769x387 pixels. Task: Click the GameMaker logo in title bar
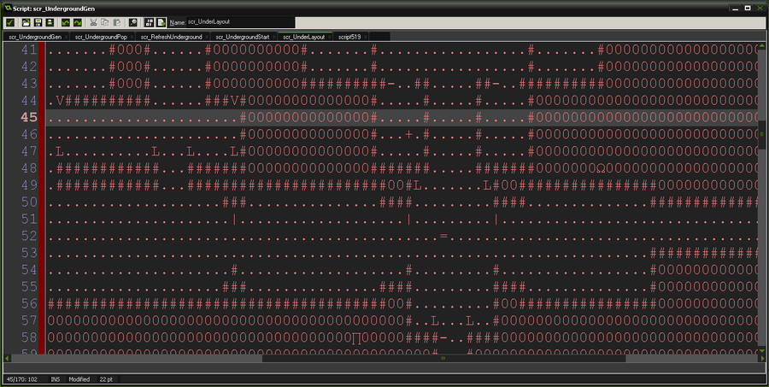pos(8,8)
